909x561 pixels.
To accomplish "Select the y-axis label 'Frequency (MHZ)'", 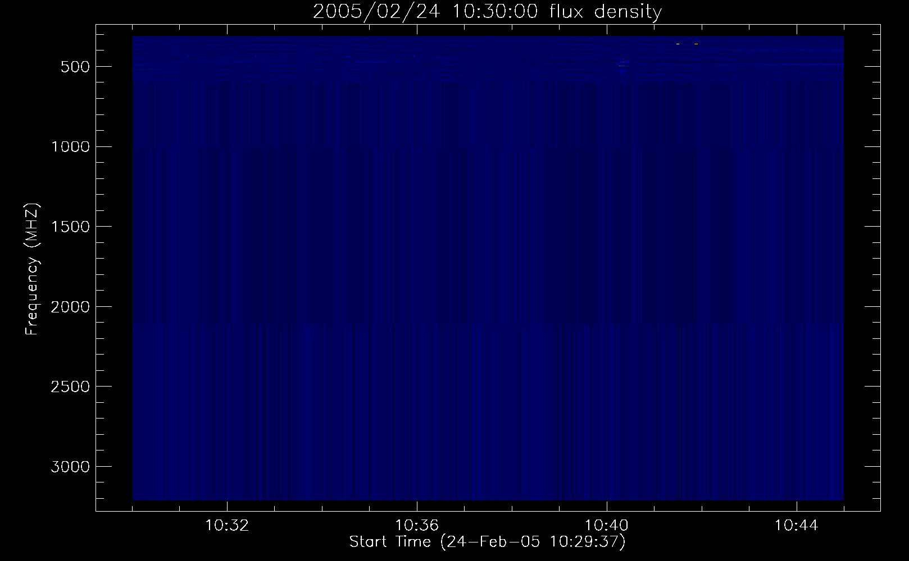I will click(32, 269).
